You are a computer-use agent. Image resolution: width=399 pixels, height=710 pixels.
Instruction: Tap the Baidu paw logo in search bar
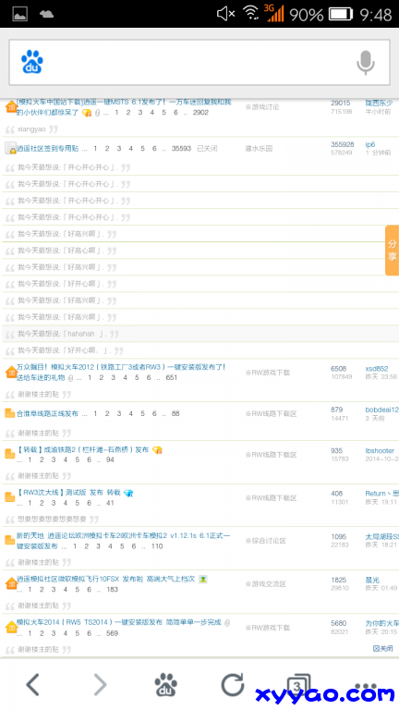(32, 62)
